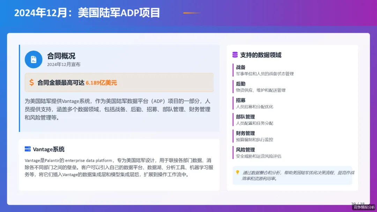Screen dimensions: 377x212
Task: Click the 招募 list item title
Action: point(241,100)
